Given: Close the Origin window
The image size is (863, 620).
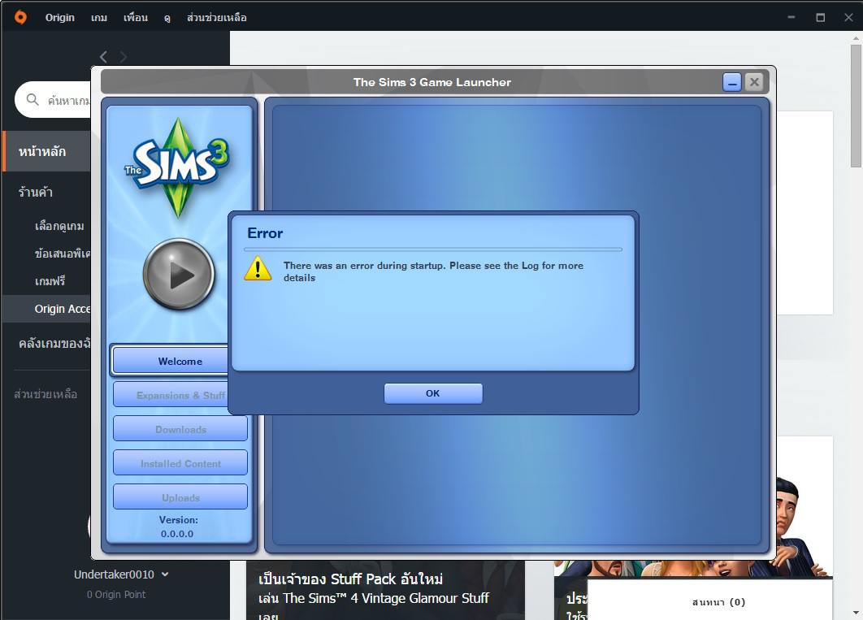Looking at the screenshot, I should coord(848,17).
